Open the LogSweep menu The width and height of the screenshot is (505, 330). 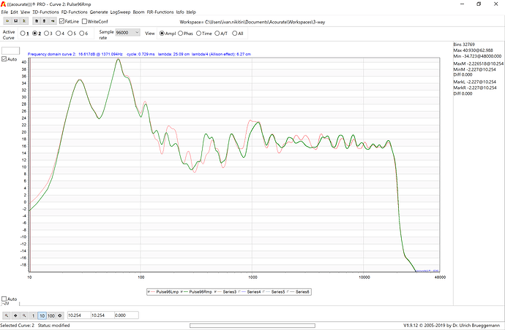click(120, 12)
